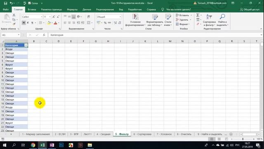
Task: Click the Общий доступ share button
Action: pyautogui.click(x=250, y=10)
